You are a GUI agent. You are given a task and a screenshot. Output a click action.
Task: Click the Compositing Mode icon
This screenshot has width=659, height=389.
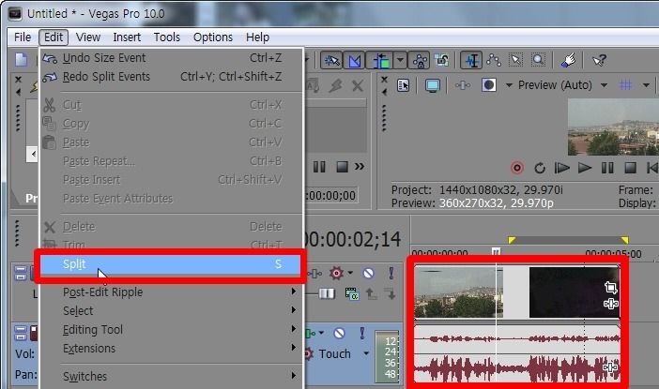coord(351,293)
